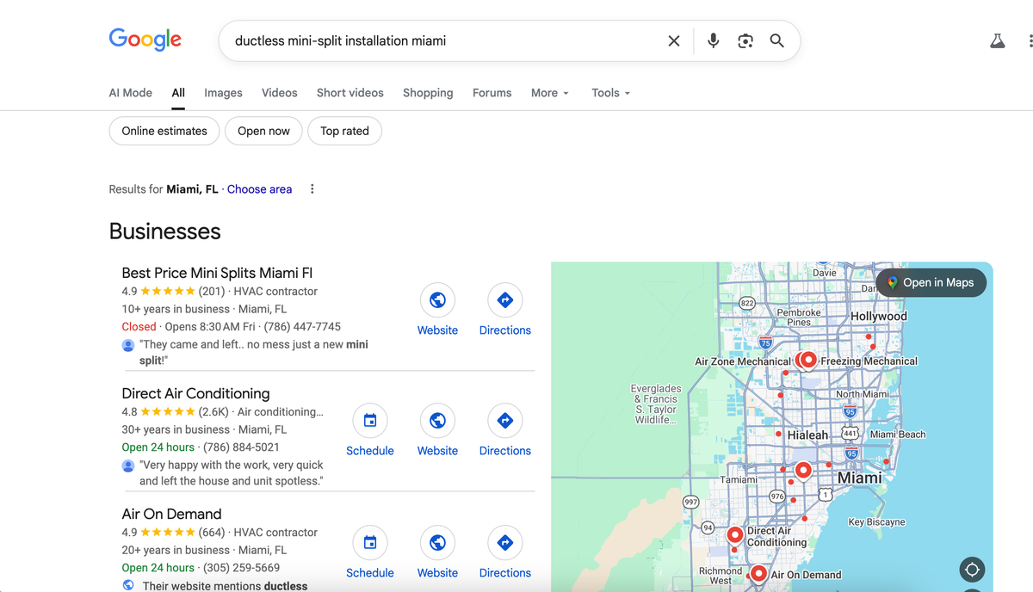Image resolution: width=1033 pixels, height=592 pixels.
Task: Clear the search query with the X icon
Action: 674,40
